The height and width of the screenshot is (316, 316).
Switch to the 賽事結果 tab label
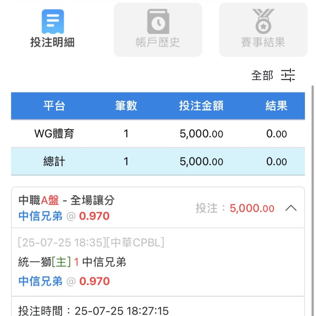pos(263,42)
